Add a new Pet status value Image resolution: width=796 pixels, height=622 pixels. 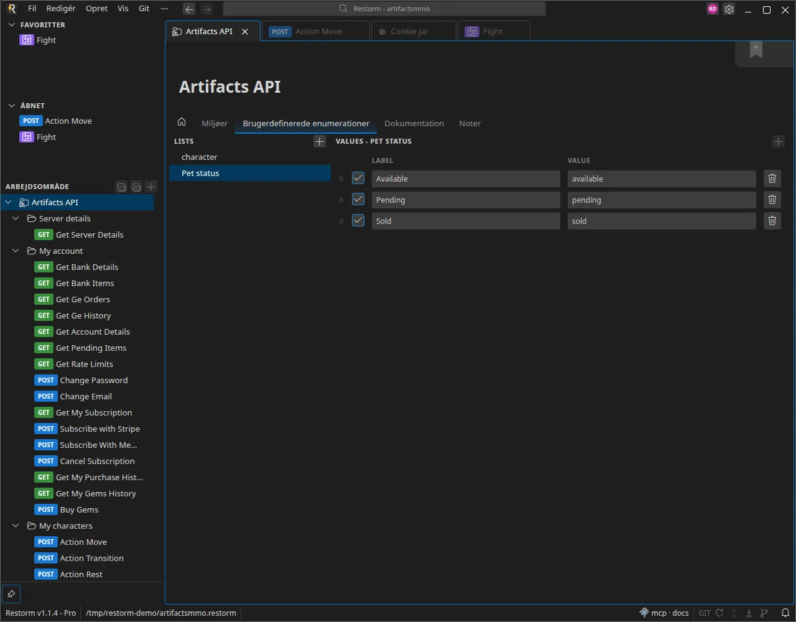778,141
